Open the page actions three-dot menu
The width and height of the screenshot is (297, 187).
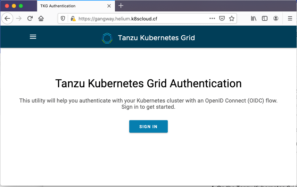[212, 18]
